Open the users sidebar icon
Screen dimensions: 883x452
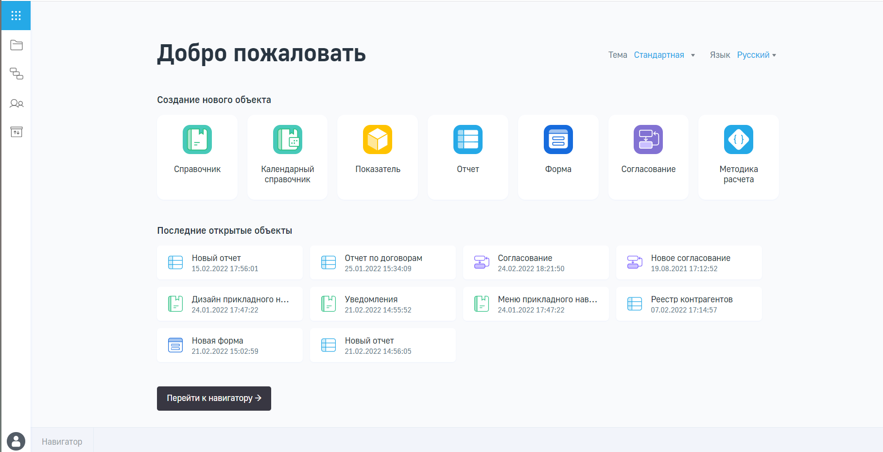[x=17, y=104]
